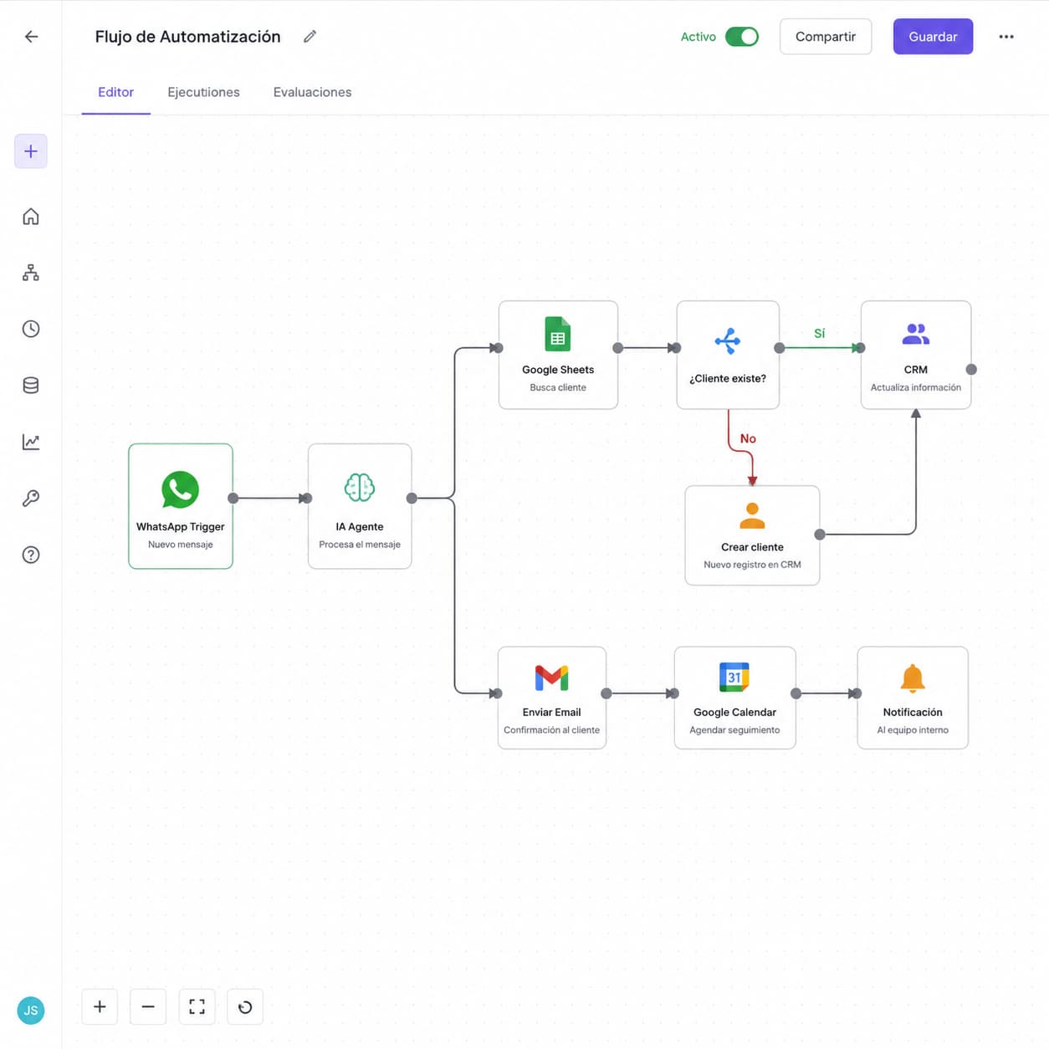This screenshot has width=1049, height=1049.
Task: Click the WhatsApp Trigger output connector dot
Action: (233, 499)
